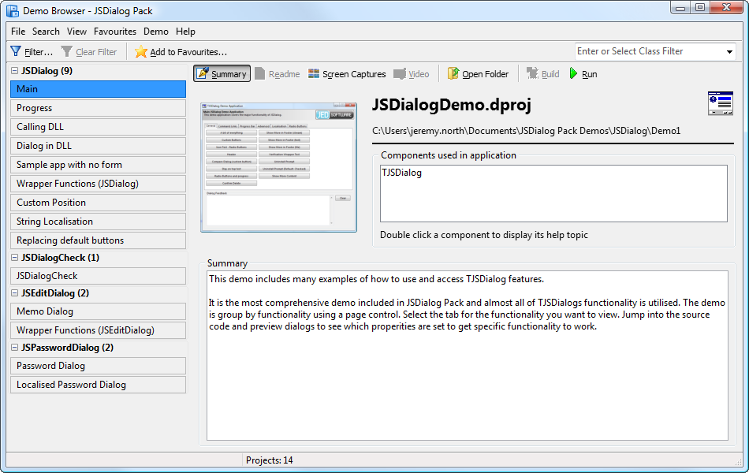Toggle the Summary view button
Viewport: 749px width, 473px height.
point(222,74)
